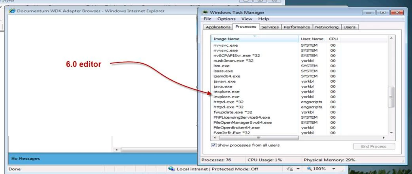Viewport: 412px width, 174px height.
Task: Click the process list scroll-up arrow
Action: [391, 38]
